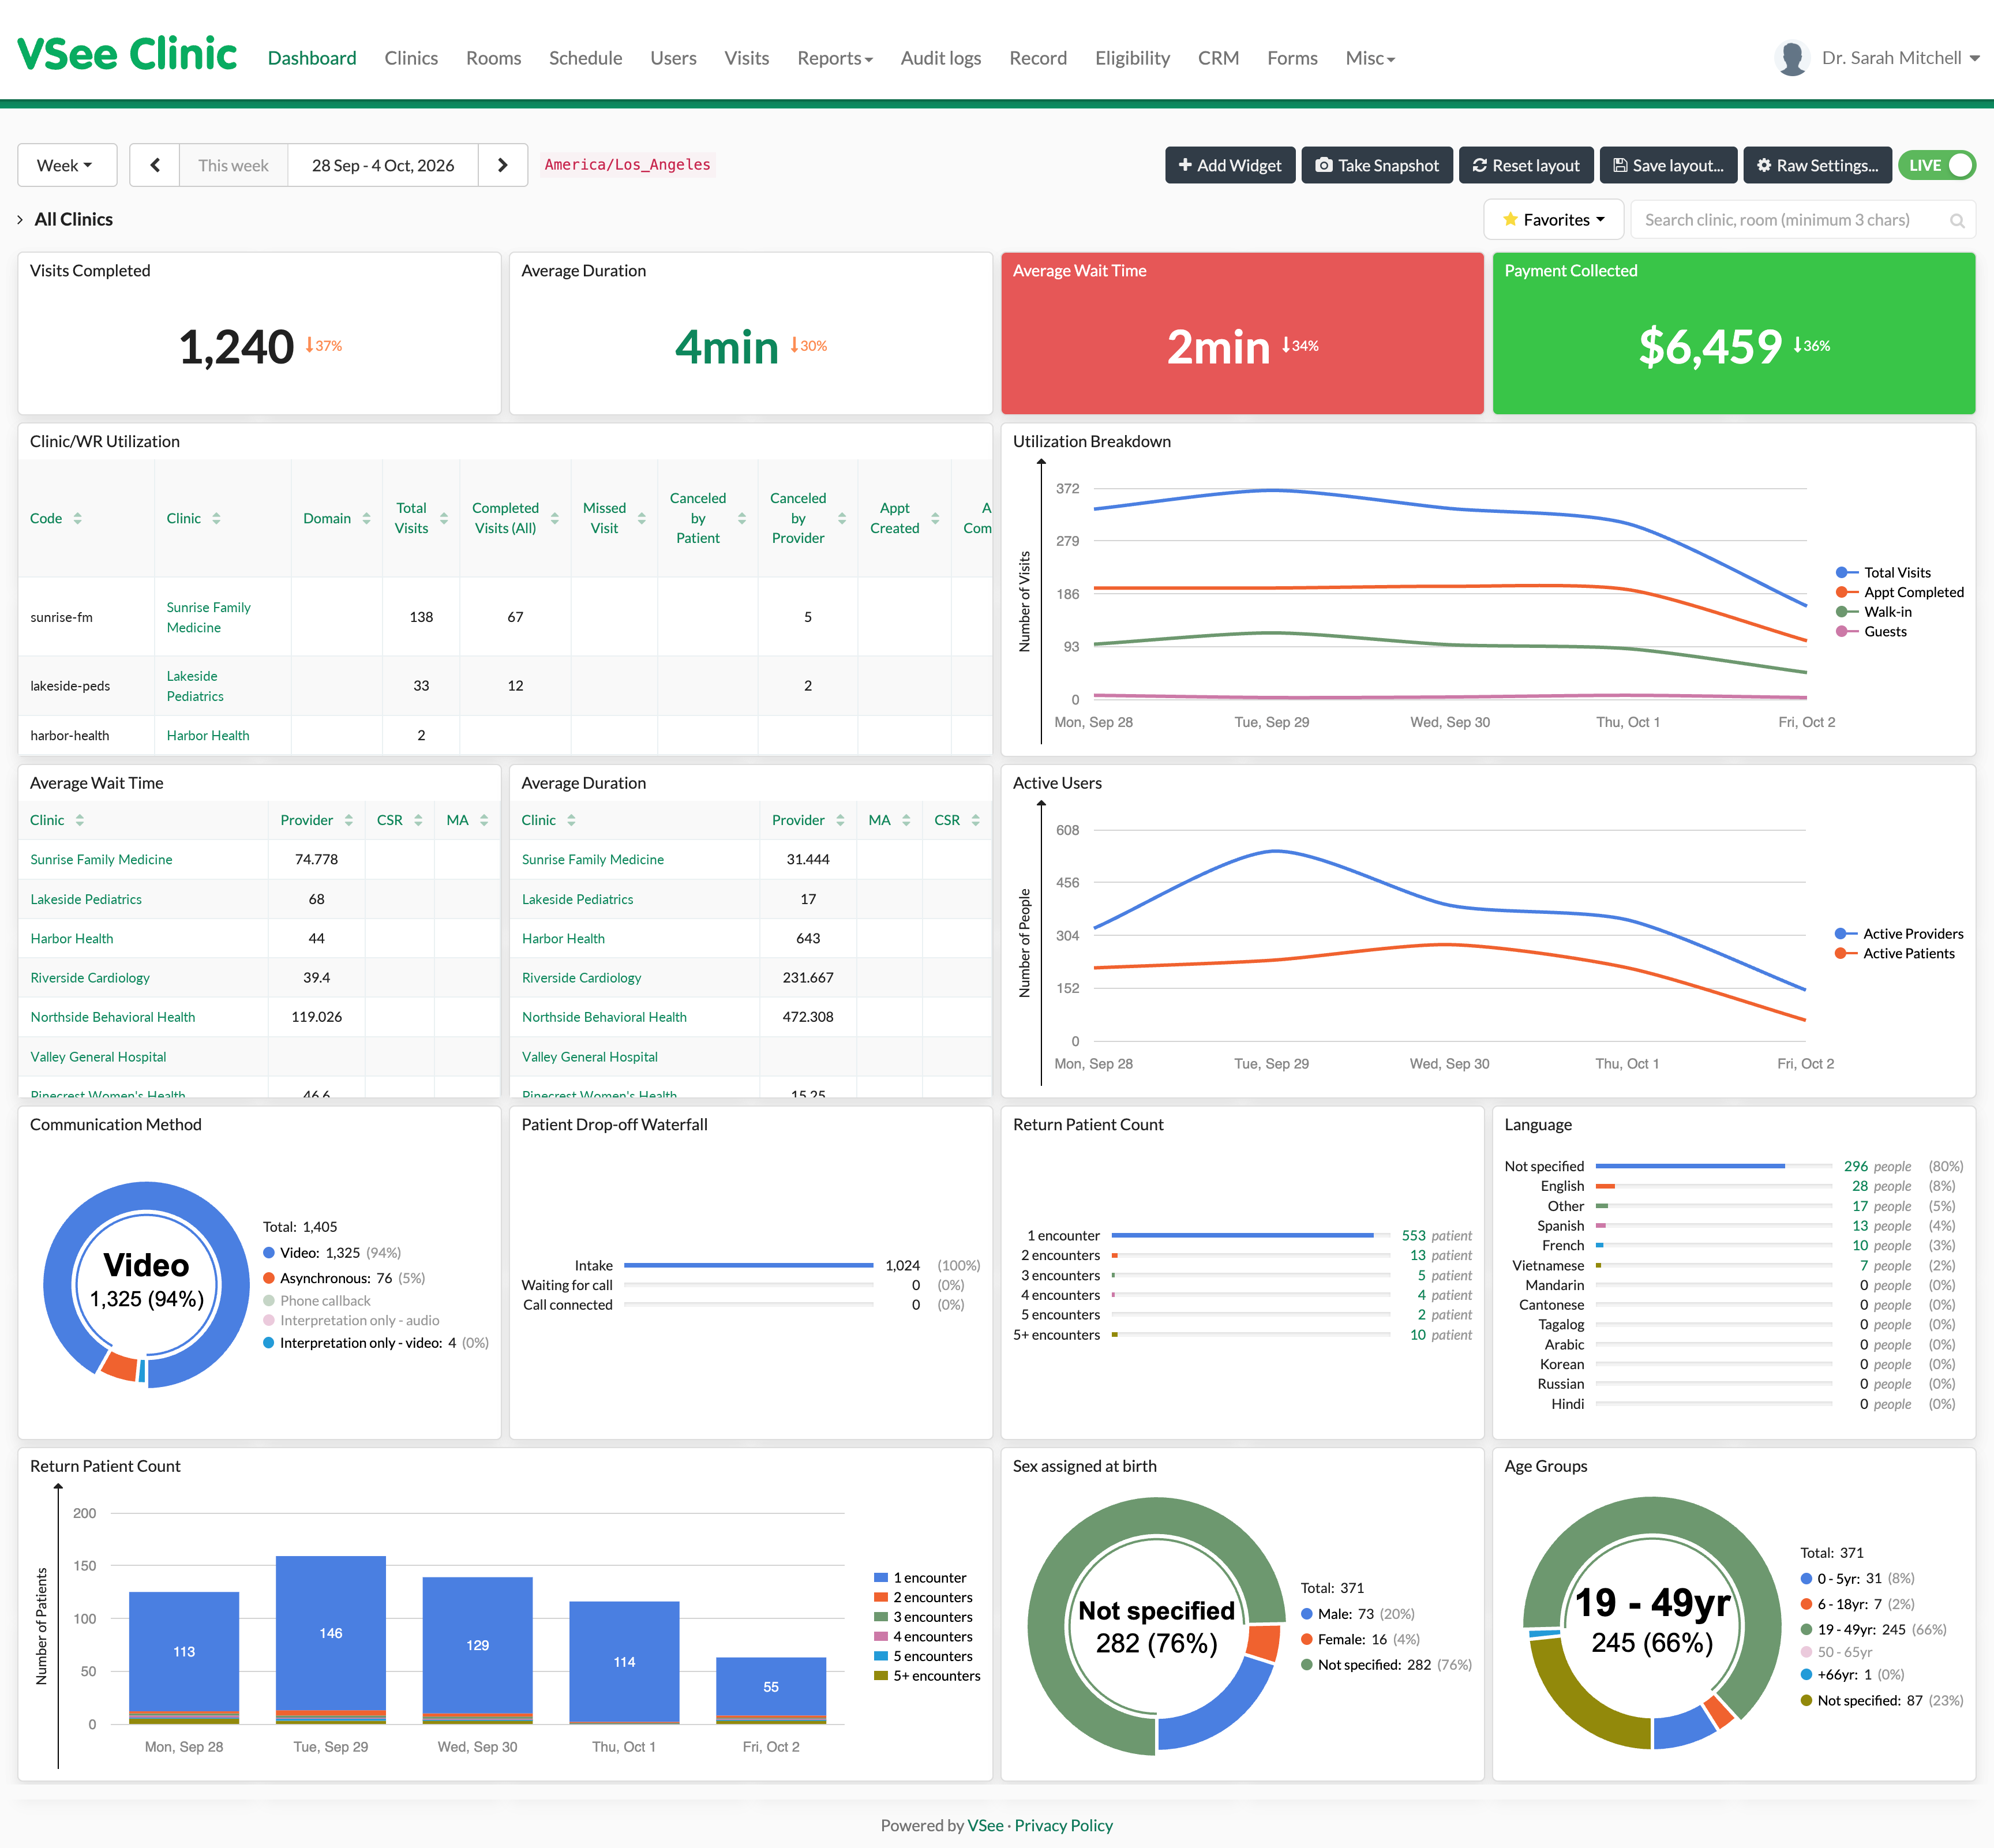Sort Average Wait Time Provider column
1994x1848 pixels.
[x=348, y=820]
